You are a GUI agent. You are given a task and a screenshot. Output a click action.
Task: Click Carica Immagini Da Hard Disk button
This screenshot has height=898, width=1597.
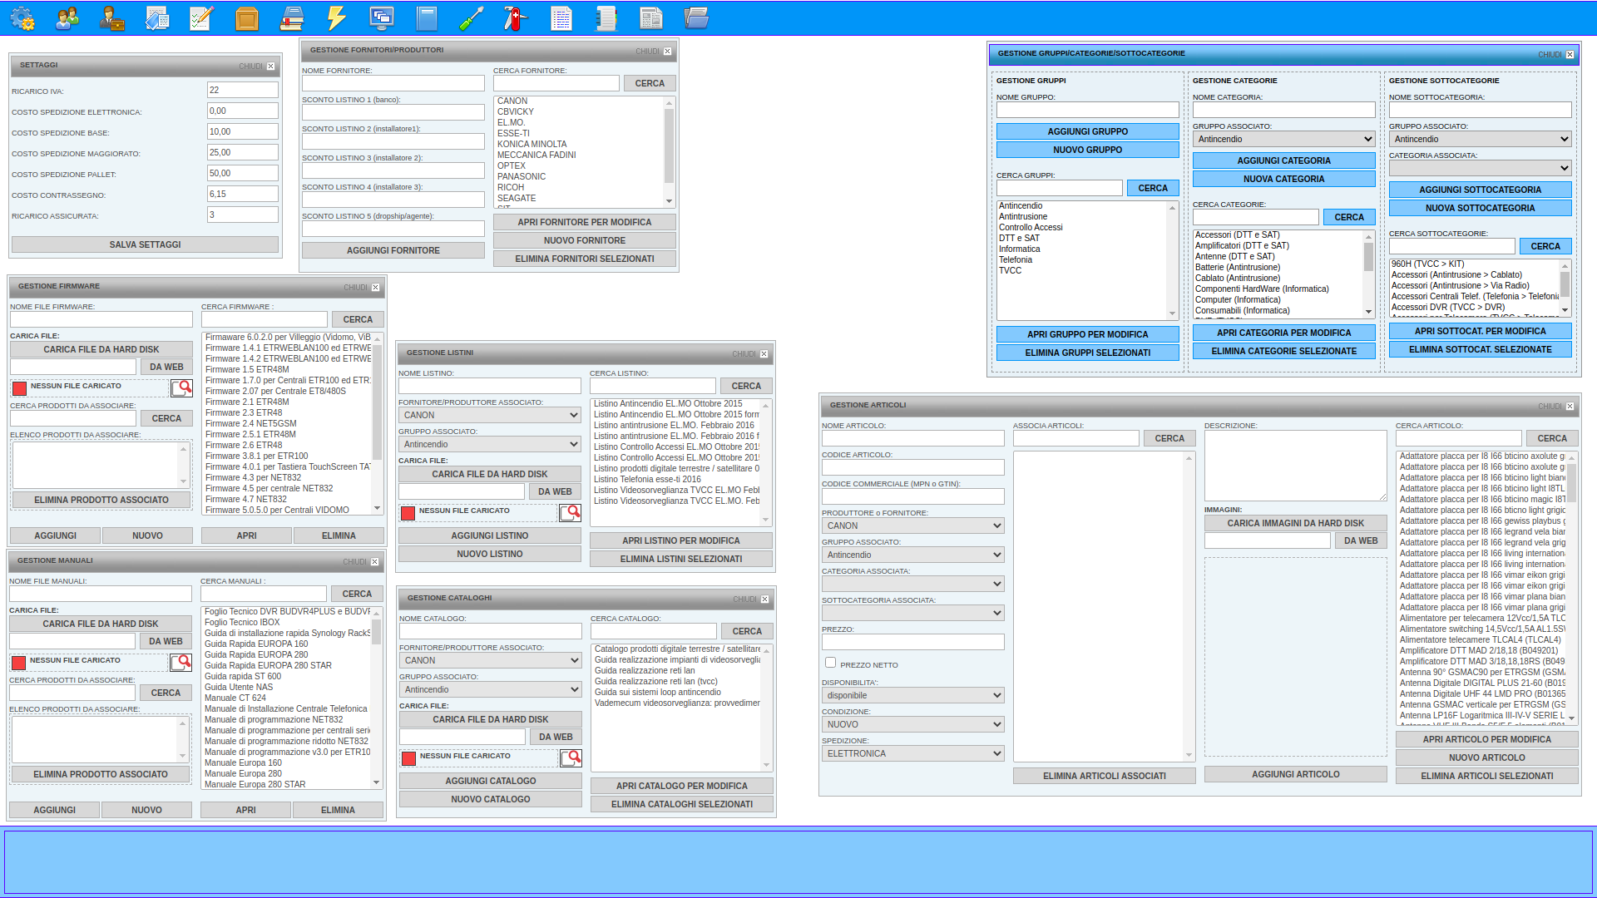[x=1295, y=523]
